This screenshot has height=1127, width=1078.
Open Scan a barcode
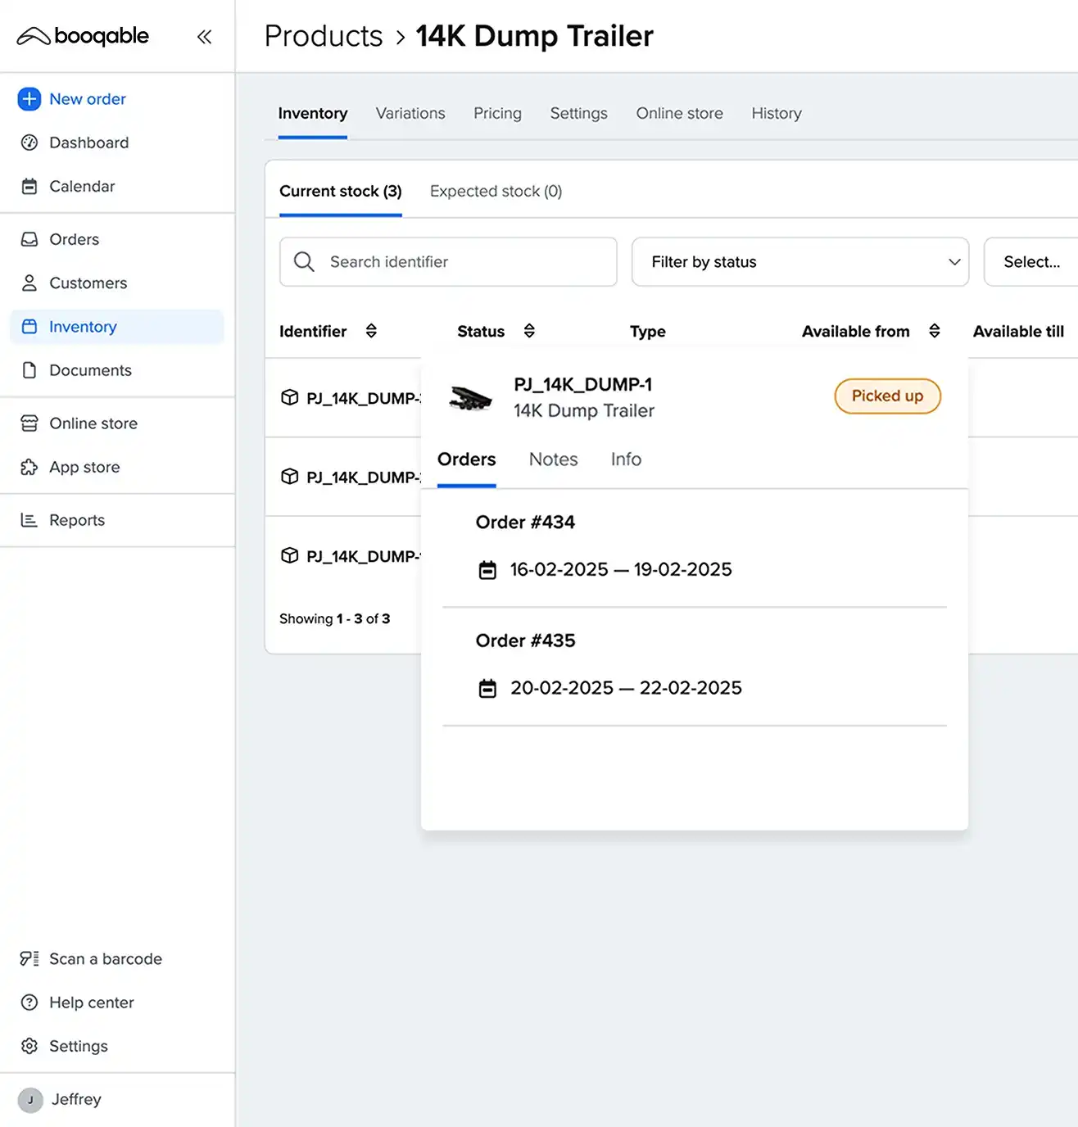coord(105,959)
